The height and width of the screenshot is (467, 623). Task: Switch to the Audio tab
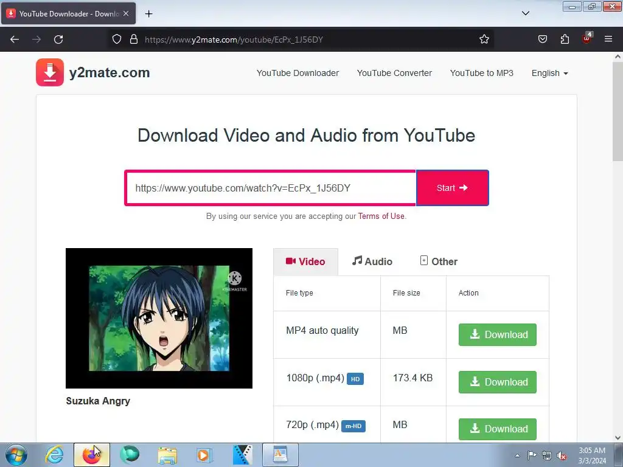(372, 261)
